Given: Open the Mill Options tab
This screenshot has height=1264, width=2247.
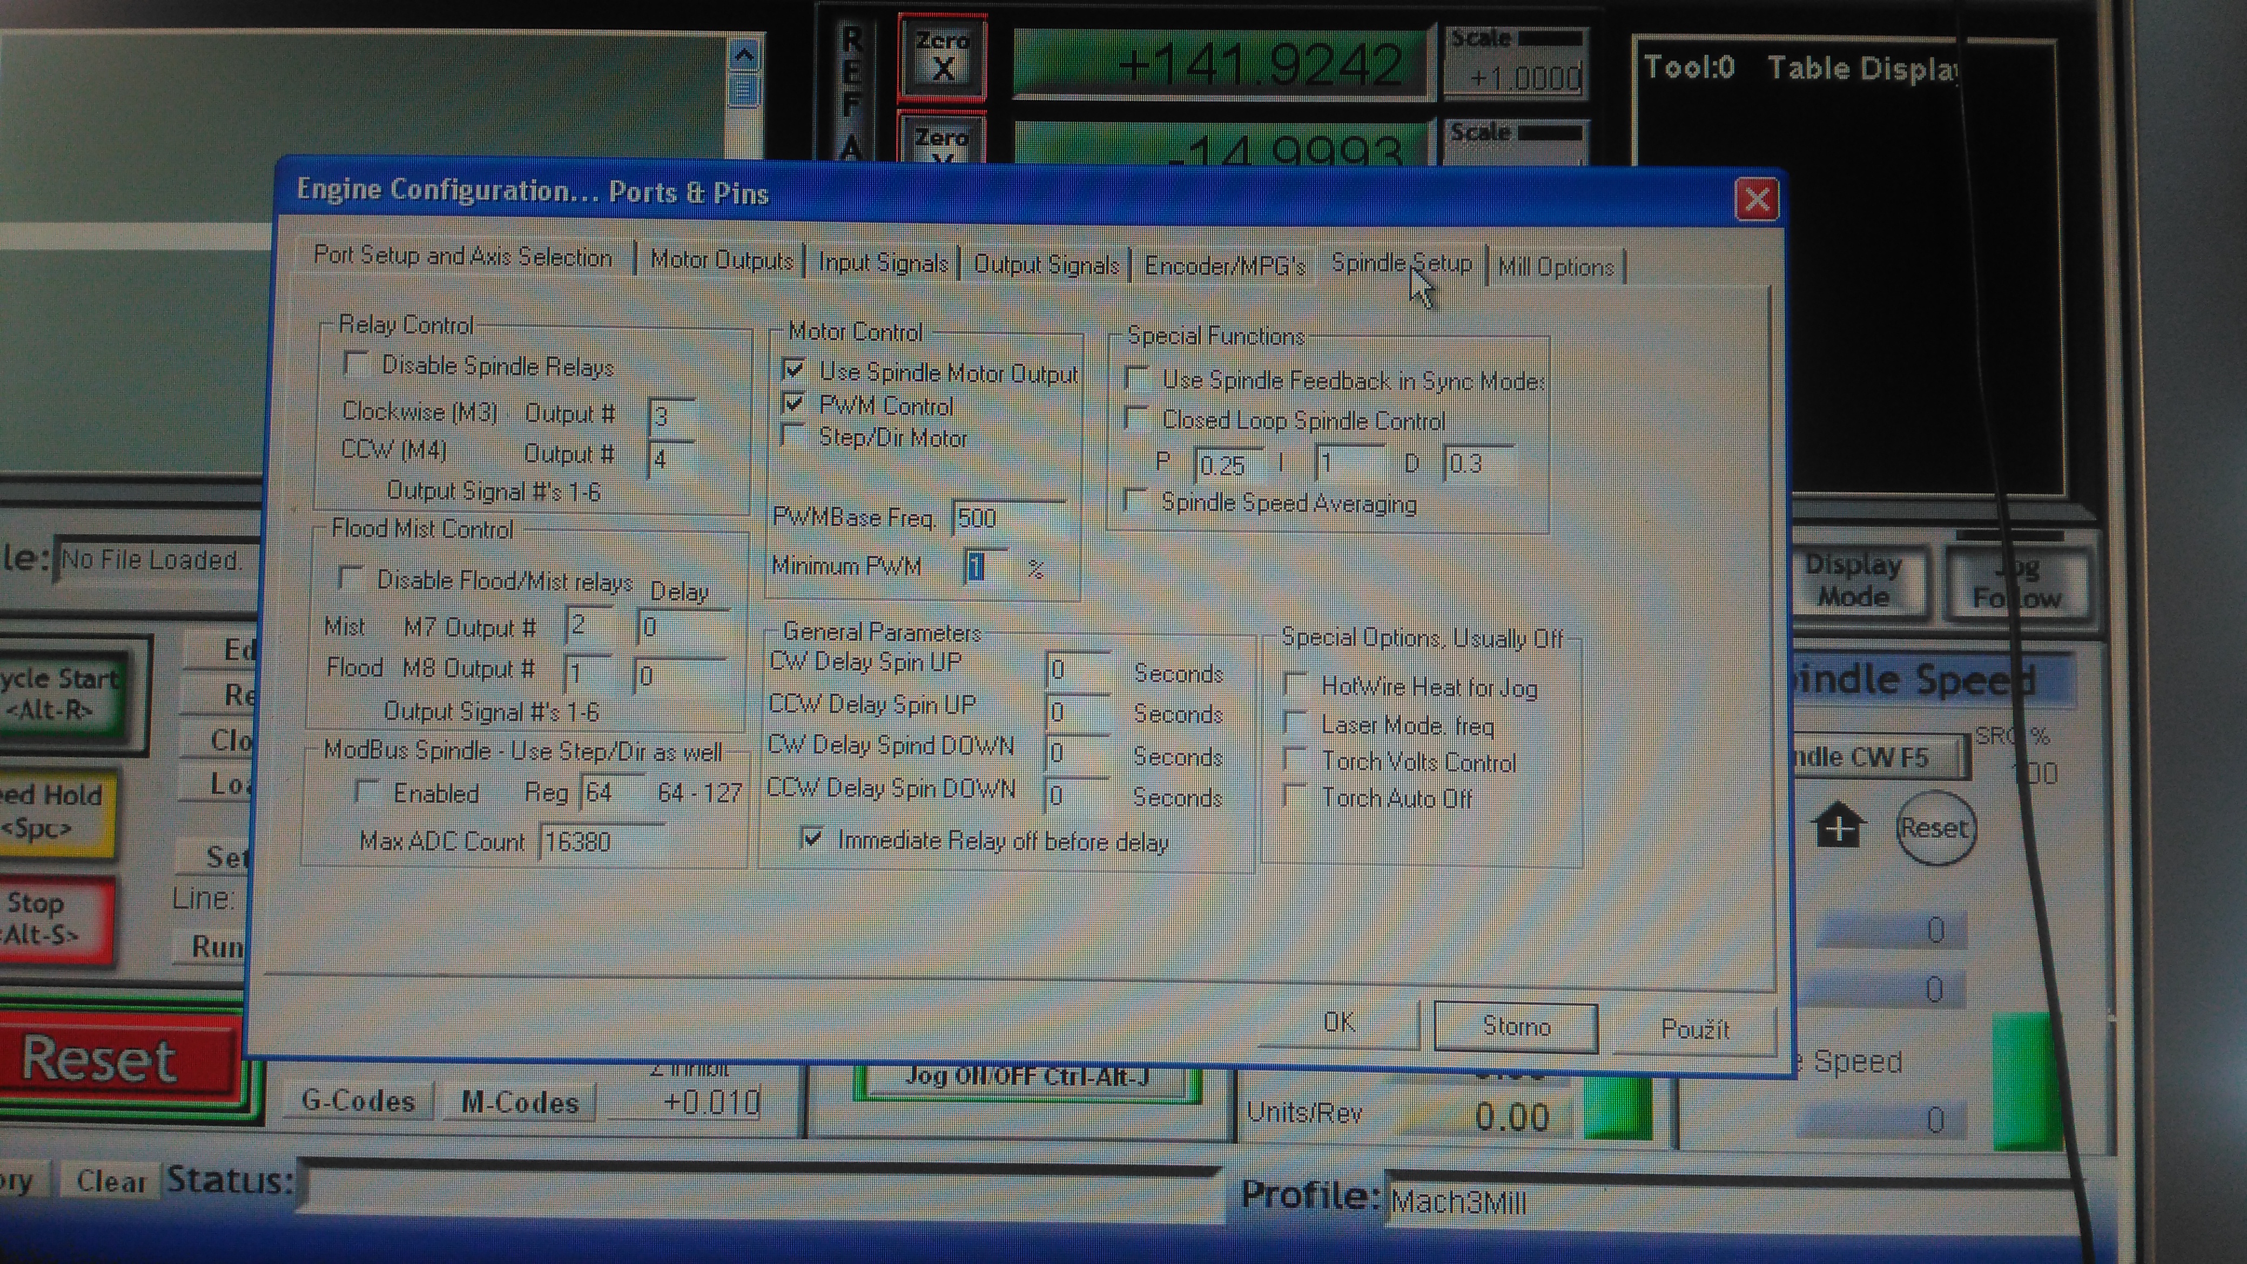Looking at the screenshot, I should coord(1555,267).
